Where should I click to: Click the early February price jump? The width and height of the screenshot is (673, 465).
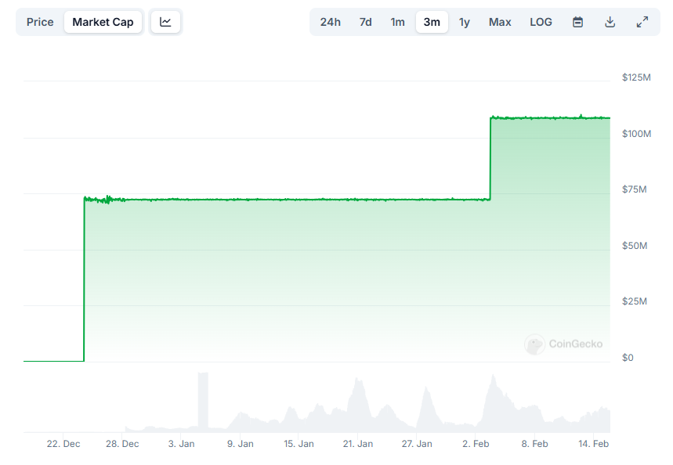tap(490, 157)
